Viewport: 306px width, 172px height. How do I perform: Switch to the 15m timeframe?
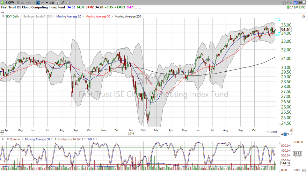pos(29,3)
